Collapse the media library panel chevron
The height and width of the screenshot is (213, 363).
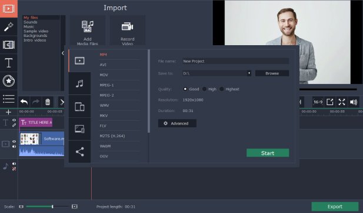coord(63,53)
